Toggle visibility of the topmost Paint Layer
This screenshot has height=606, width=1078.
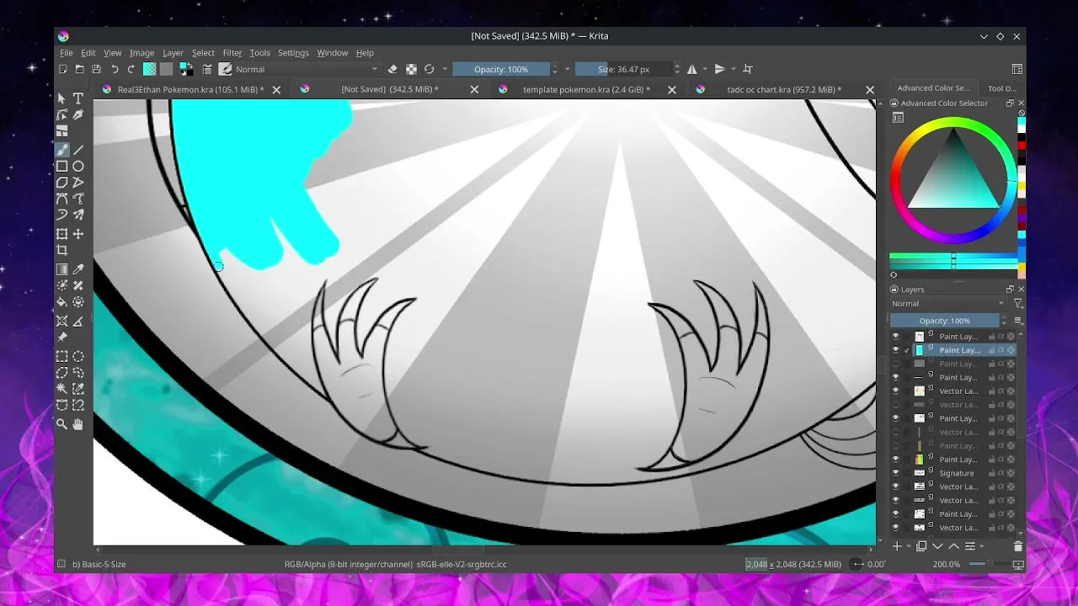pyautogui.click(x=895, y=337)
